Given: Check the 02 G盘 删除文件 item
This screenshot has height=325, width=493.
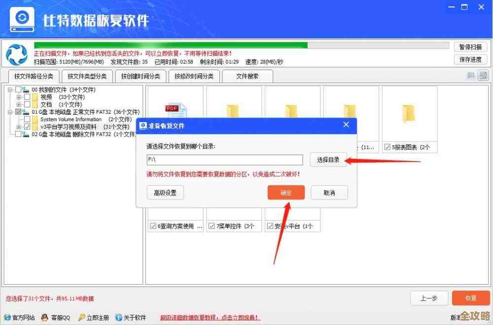Looking at the screenshot, I should (17, 134).
